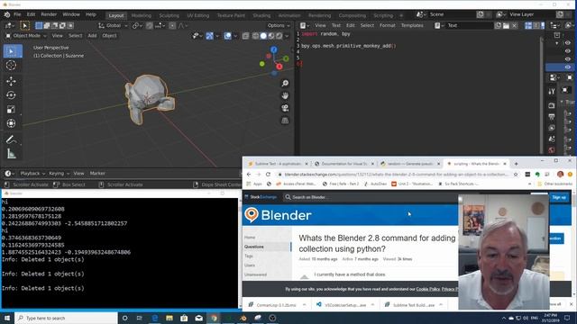577x324 pixels.
Task: Toggle the camera view icon in viewport
Action: (x=285, y=108)
